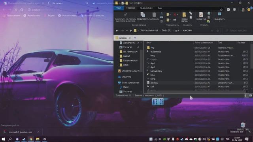The image size is (253, 142).
Task: Refresh the Explorer address bar
Action: 217,31
